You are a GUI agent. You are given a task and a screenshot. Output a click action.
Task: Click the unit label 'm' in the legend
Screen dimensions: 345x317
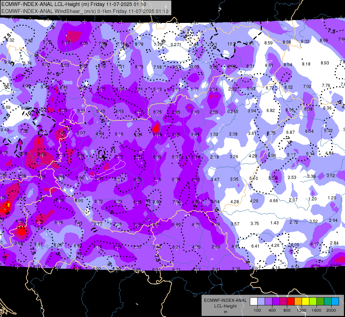225,312
